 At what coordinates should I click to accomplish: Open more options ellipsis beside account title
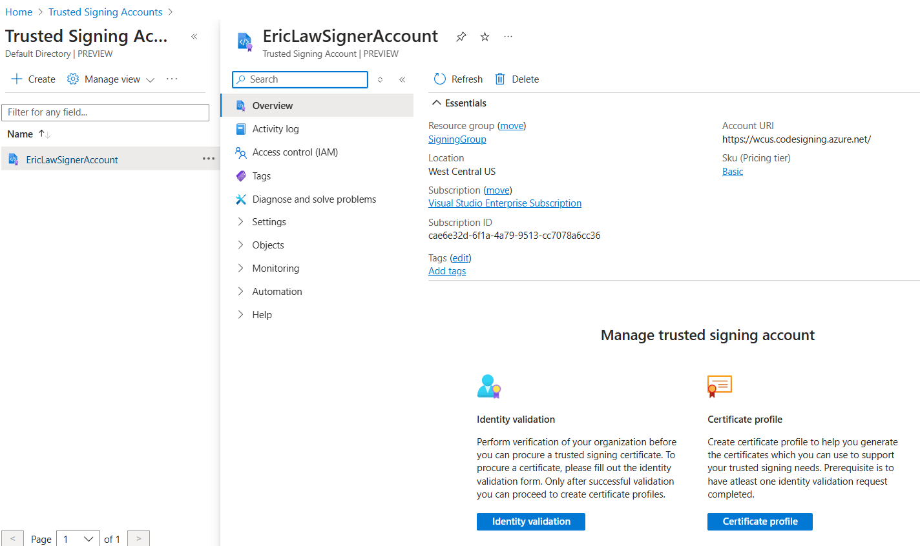coord(508,37)
